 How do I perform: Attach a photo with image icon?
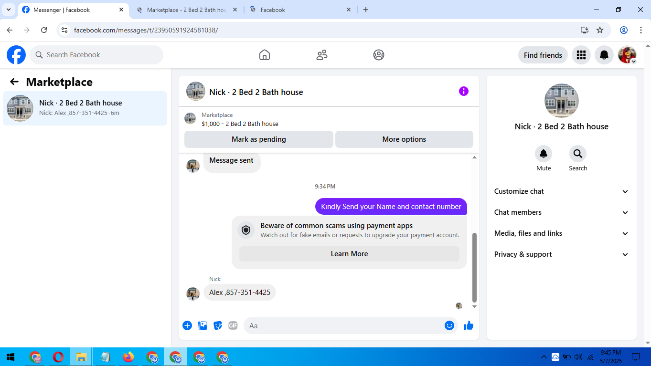point(203,325)
